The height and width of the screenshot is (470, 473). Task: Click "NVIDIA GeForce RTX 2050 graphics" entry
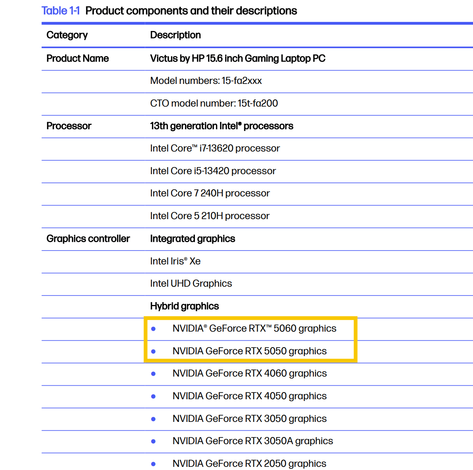click(x=249, y=464)
